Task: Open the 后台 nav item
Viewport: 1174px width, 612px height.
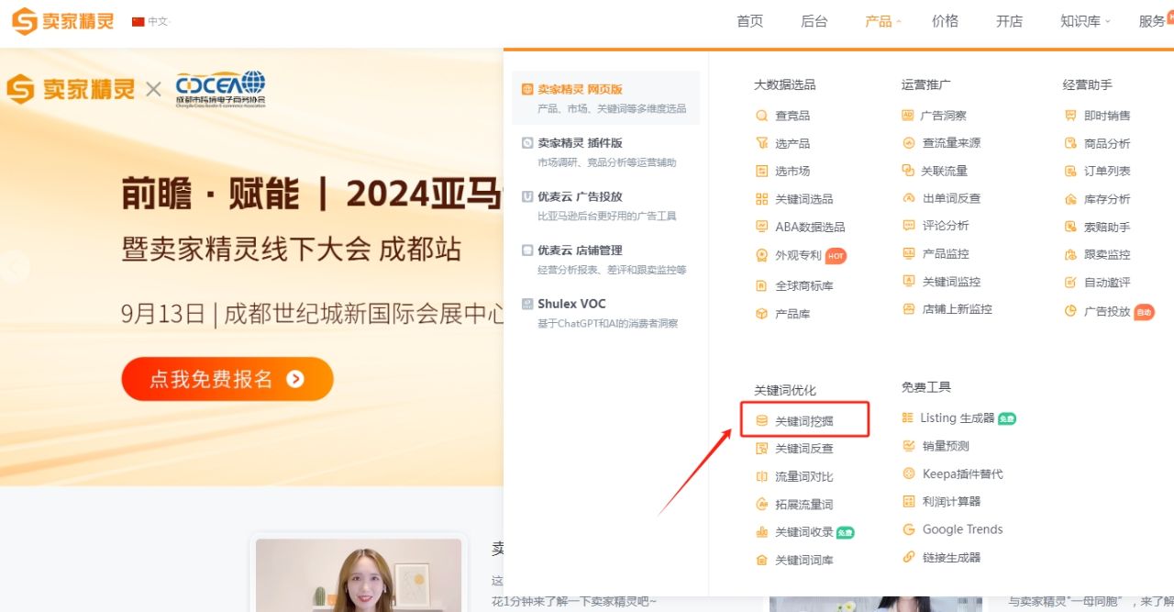Action: pyautogui.click(x=814, y=21)
